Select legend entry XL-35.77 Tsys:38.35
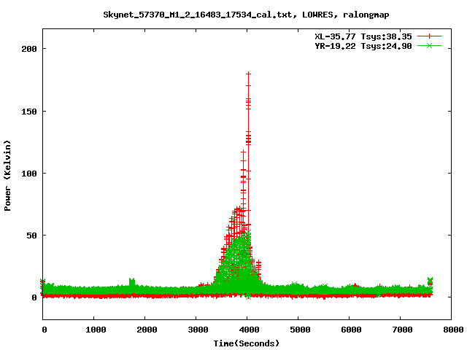Viewport: 467px width, 350px height. tap(363, 36)
